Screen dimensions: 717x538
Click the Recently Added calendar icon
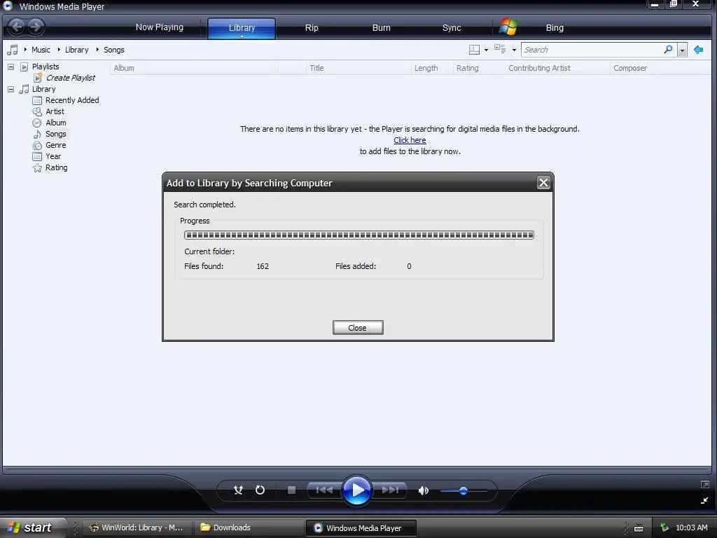coord(37,100)
